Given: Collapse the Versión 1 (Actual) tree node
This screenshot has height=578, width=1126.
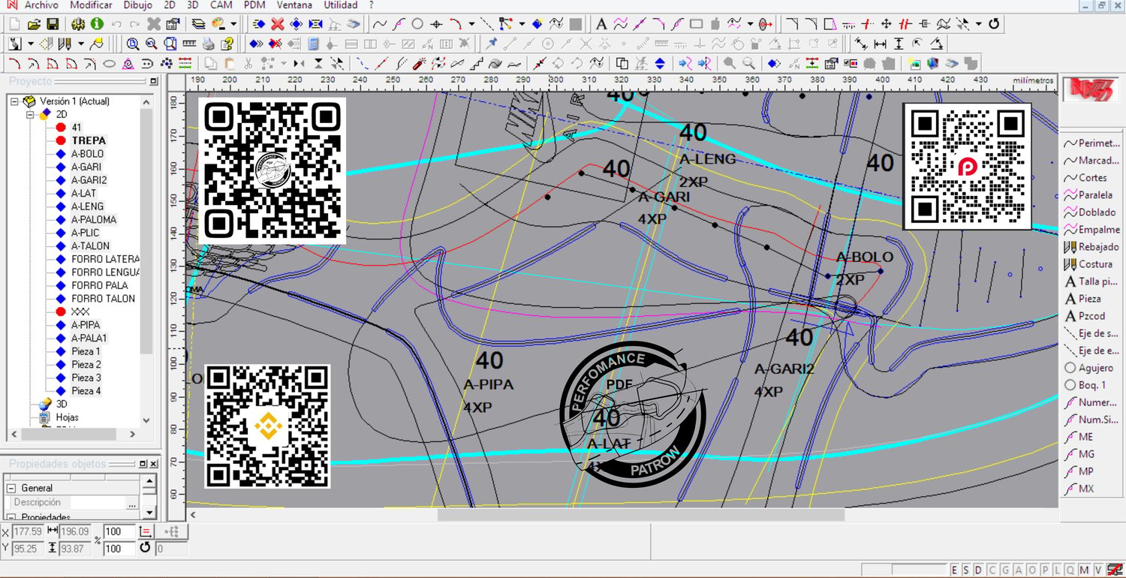Looking at the screenshot, I should 15,101.
